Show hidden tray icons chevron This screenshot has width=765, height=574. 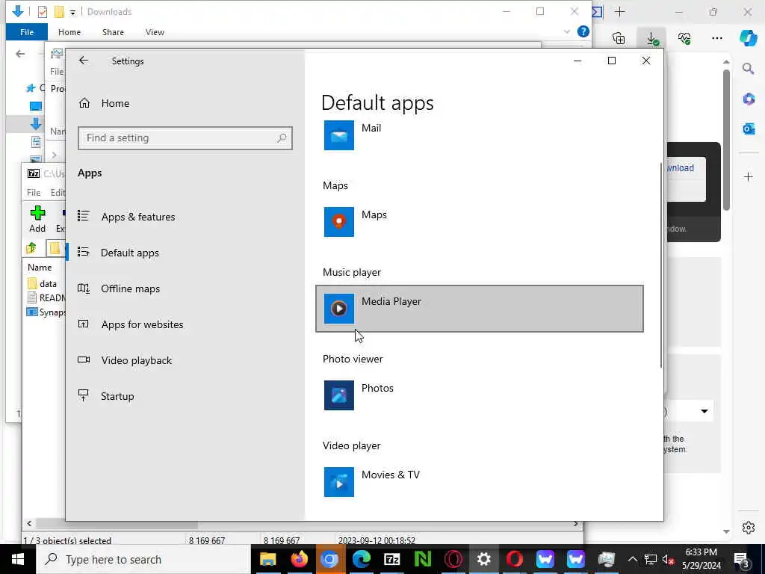pyautogui.click(x=632, y=559)
